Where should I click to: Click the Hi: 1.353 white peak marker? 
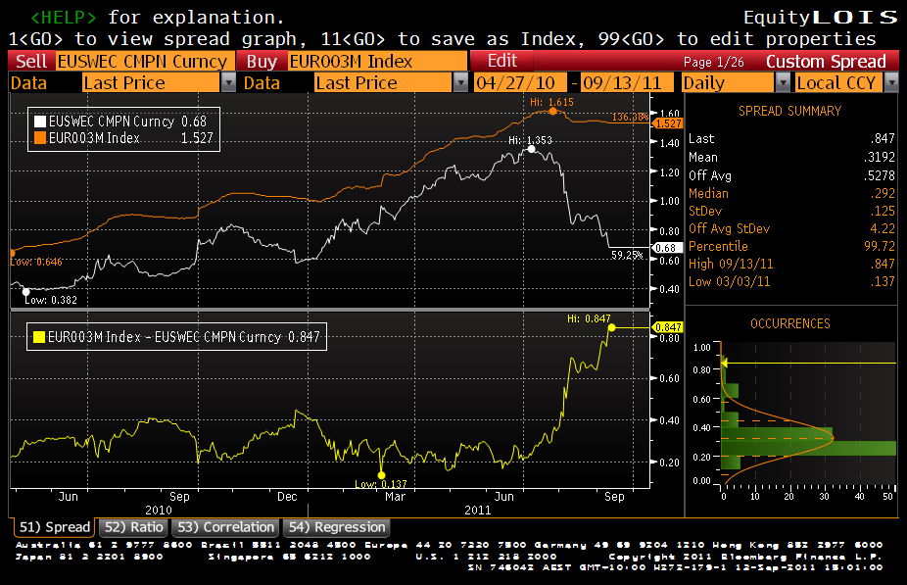coord(532,149)
